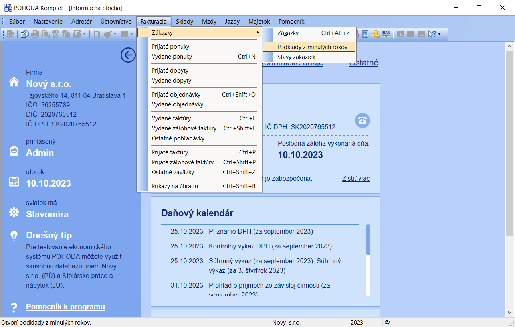Open the Sklady menu

184,22
